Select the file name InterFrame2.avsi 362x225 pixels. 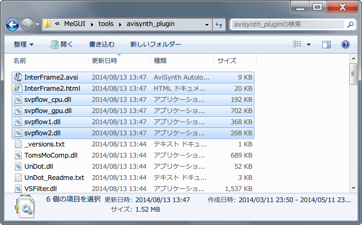(51, 77)
